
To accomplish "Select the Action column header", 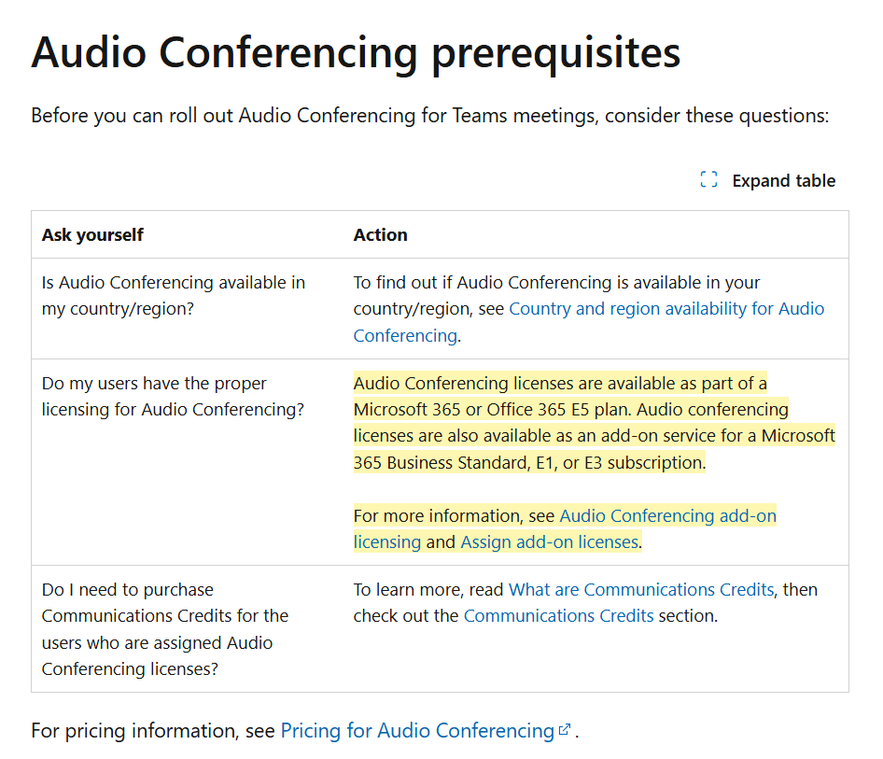I will [x=380, y=234].
